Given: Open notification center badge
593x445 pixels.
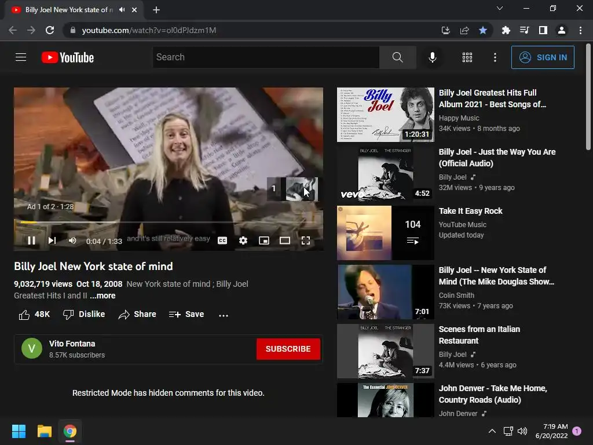Looking at the screenshot, I should [x=577, y=431].
